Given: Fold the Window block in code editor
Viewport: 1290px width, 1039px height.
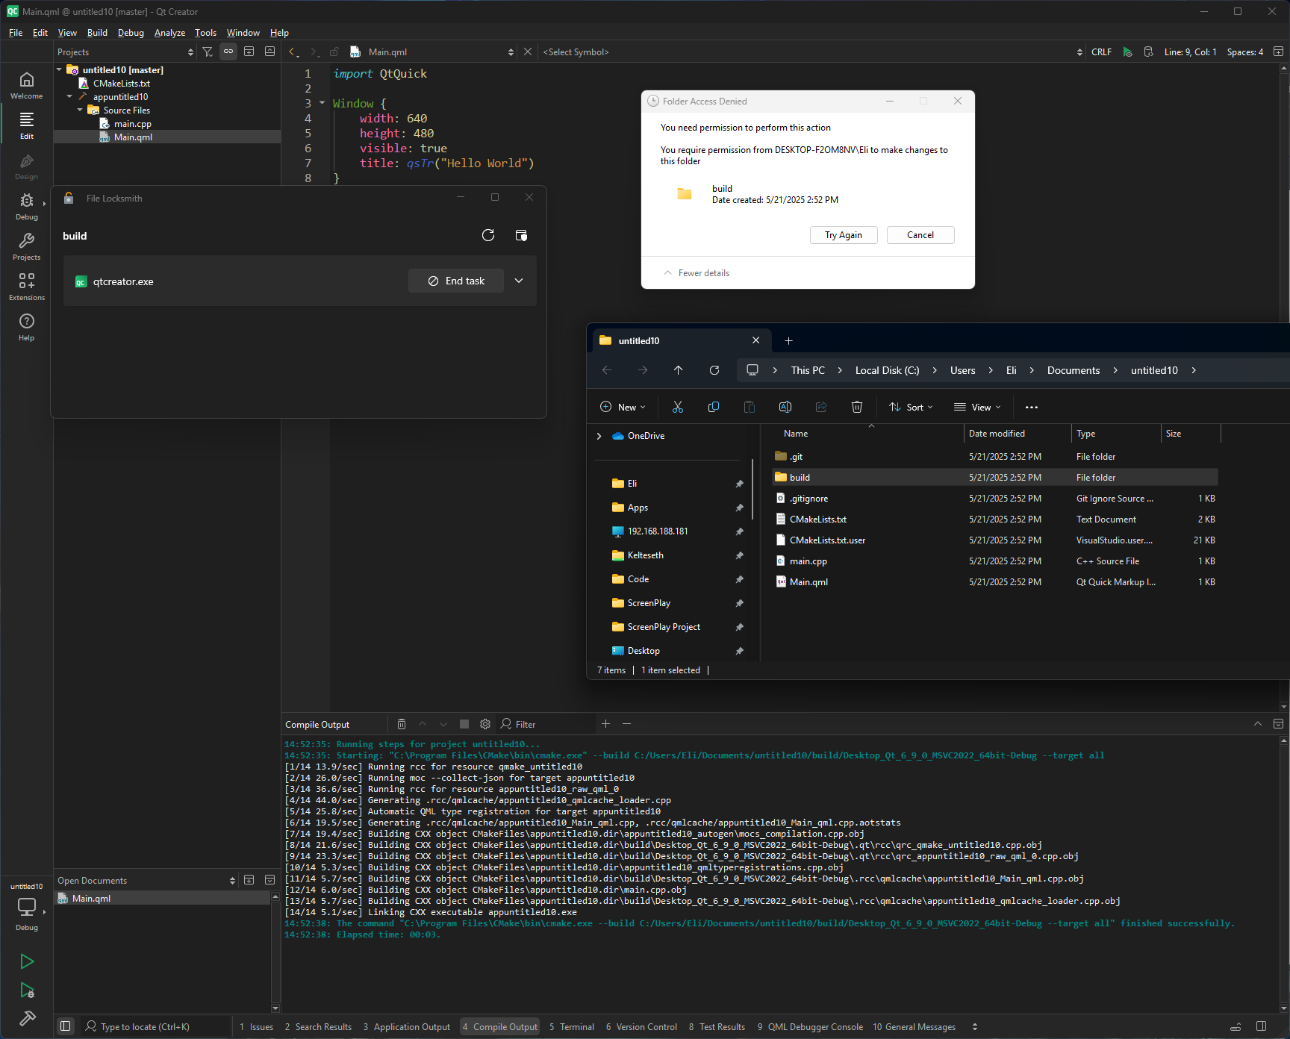Looking at the screenshot, I should [322, 103].
